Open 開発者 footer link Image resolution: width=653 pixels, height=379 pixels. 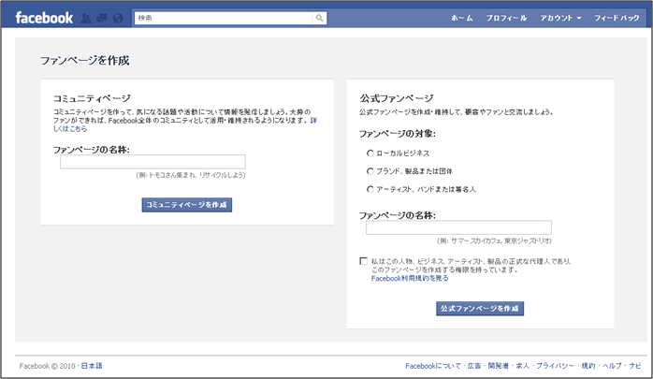click(x=499, y=366)
